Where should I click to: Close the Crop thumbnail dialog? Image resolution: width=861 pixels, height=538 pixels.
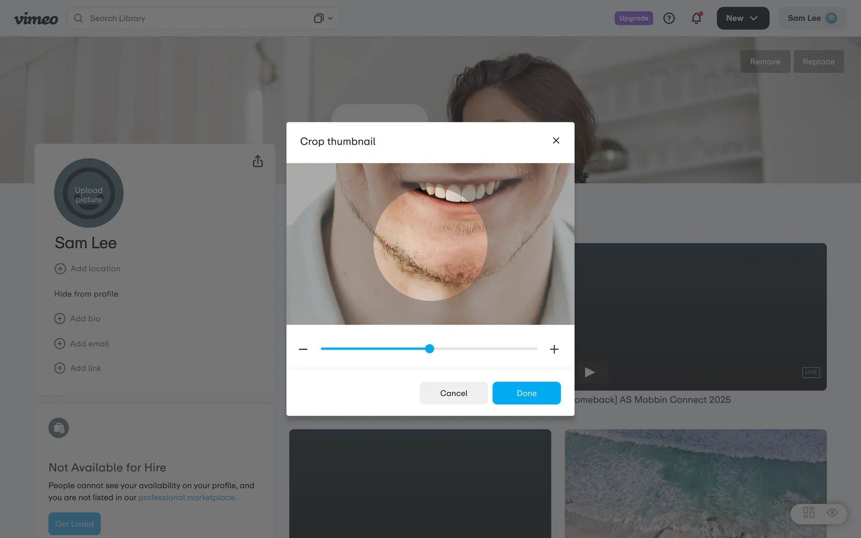pyautogui.click(x=556, y=141)
